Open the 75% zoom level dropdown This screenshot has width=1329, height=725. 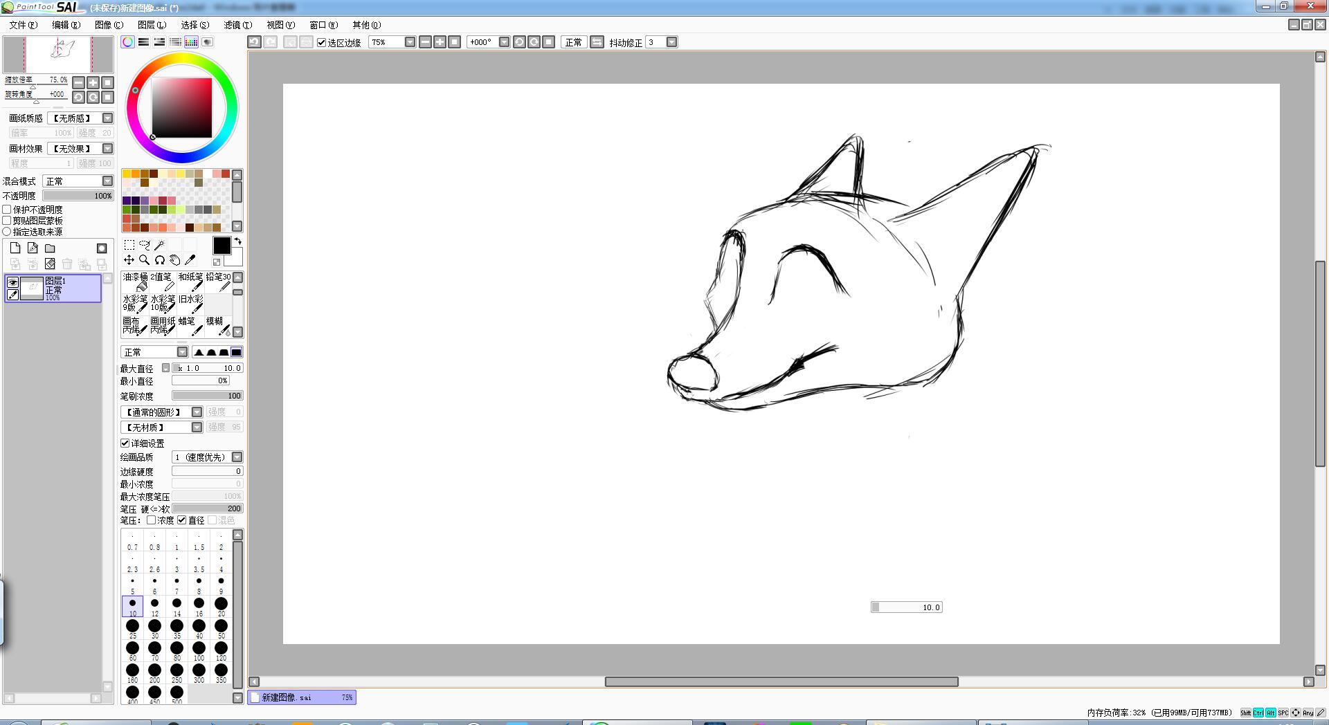point(410,42)
